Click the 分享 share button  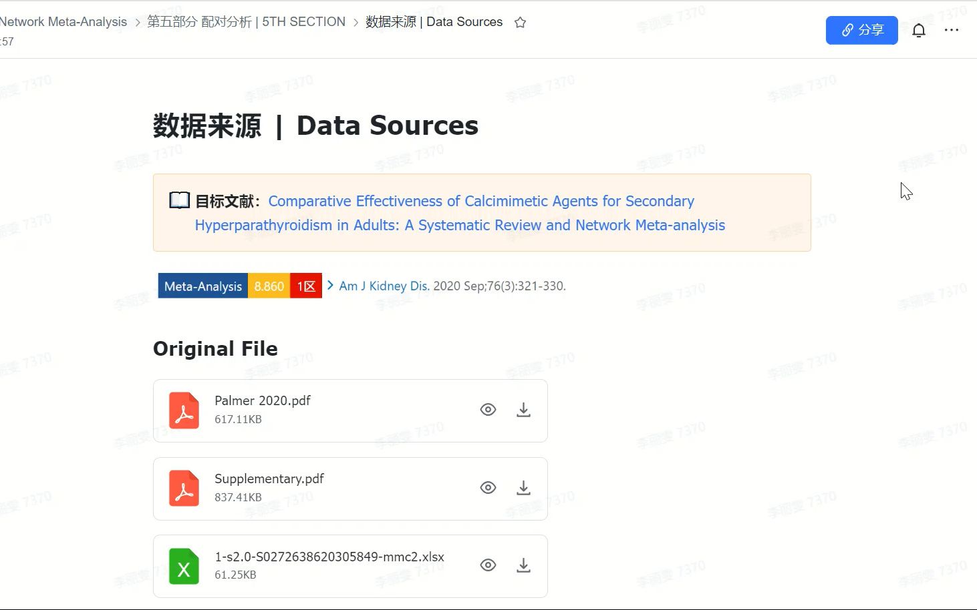(x=861, y=30)
